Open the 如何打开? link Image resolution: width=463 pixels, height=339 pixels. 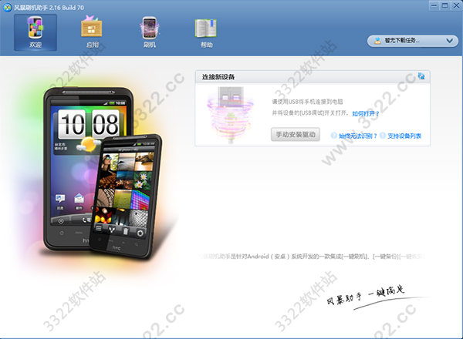click(x=366, y=114)
